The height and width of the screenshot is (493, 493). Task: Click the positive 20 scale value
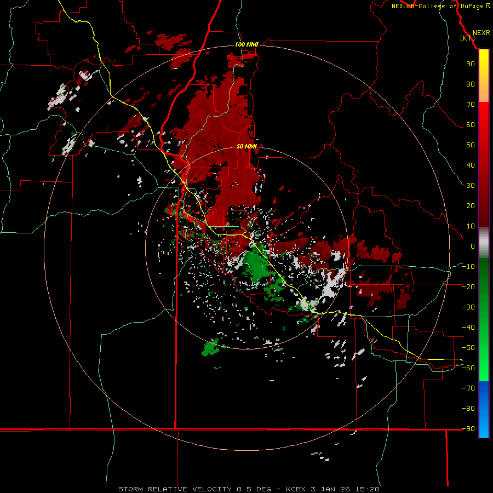pos(471,205)
